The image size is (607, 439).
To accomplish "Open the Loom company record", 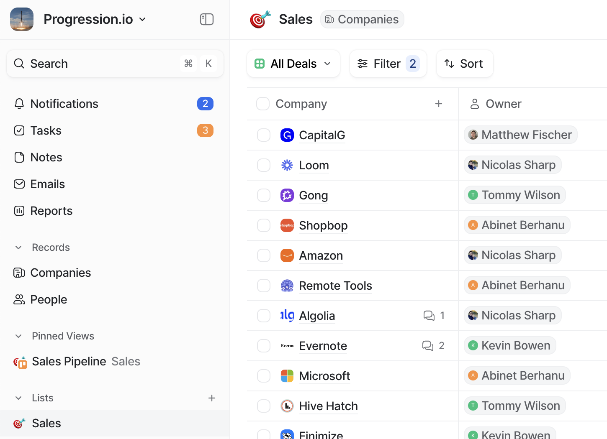I will pyautogui.click(x=314, y=165).
